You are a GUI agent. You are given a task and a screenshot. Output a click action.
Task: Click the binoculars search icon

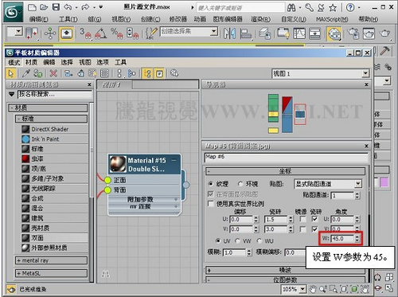[291, 8]
